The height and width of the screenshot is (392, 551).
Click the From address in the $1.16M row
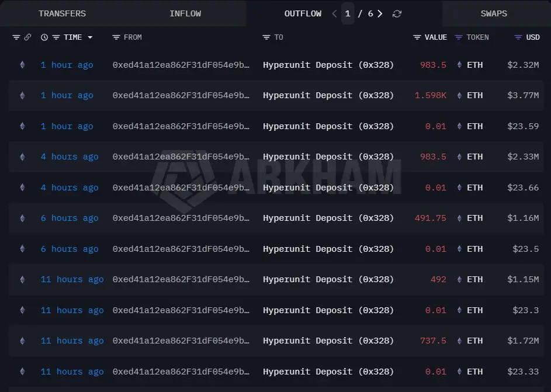click(x=181, y=218)
